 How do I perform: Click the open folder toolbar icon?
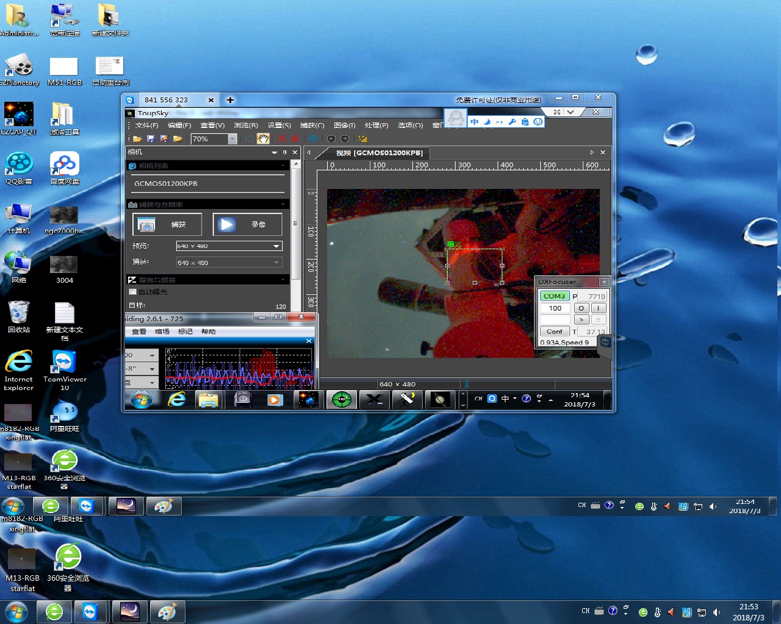coord(138,139)
